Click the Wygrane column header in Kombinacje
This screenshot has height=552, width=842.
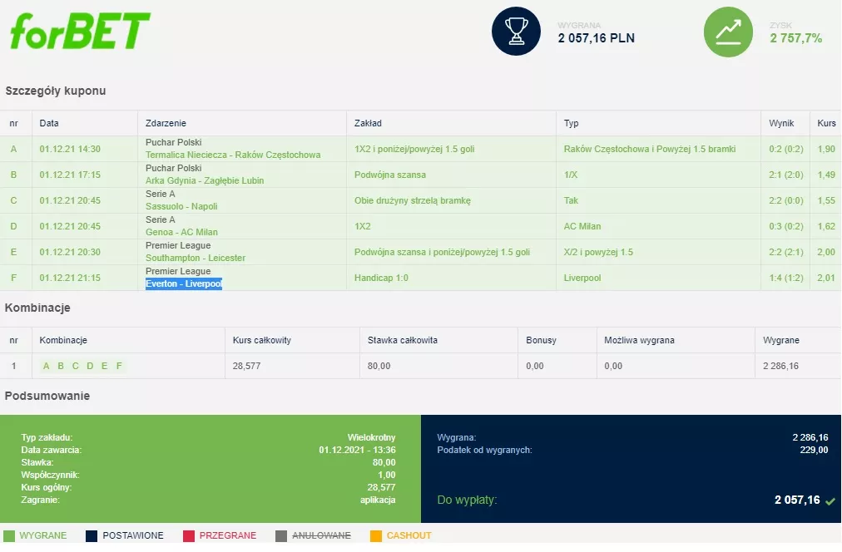(781, 340)
